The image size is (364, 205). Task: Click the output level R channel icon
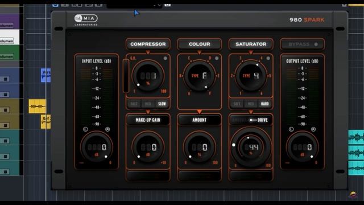click(x=313, y=129)
